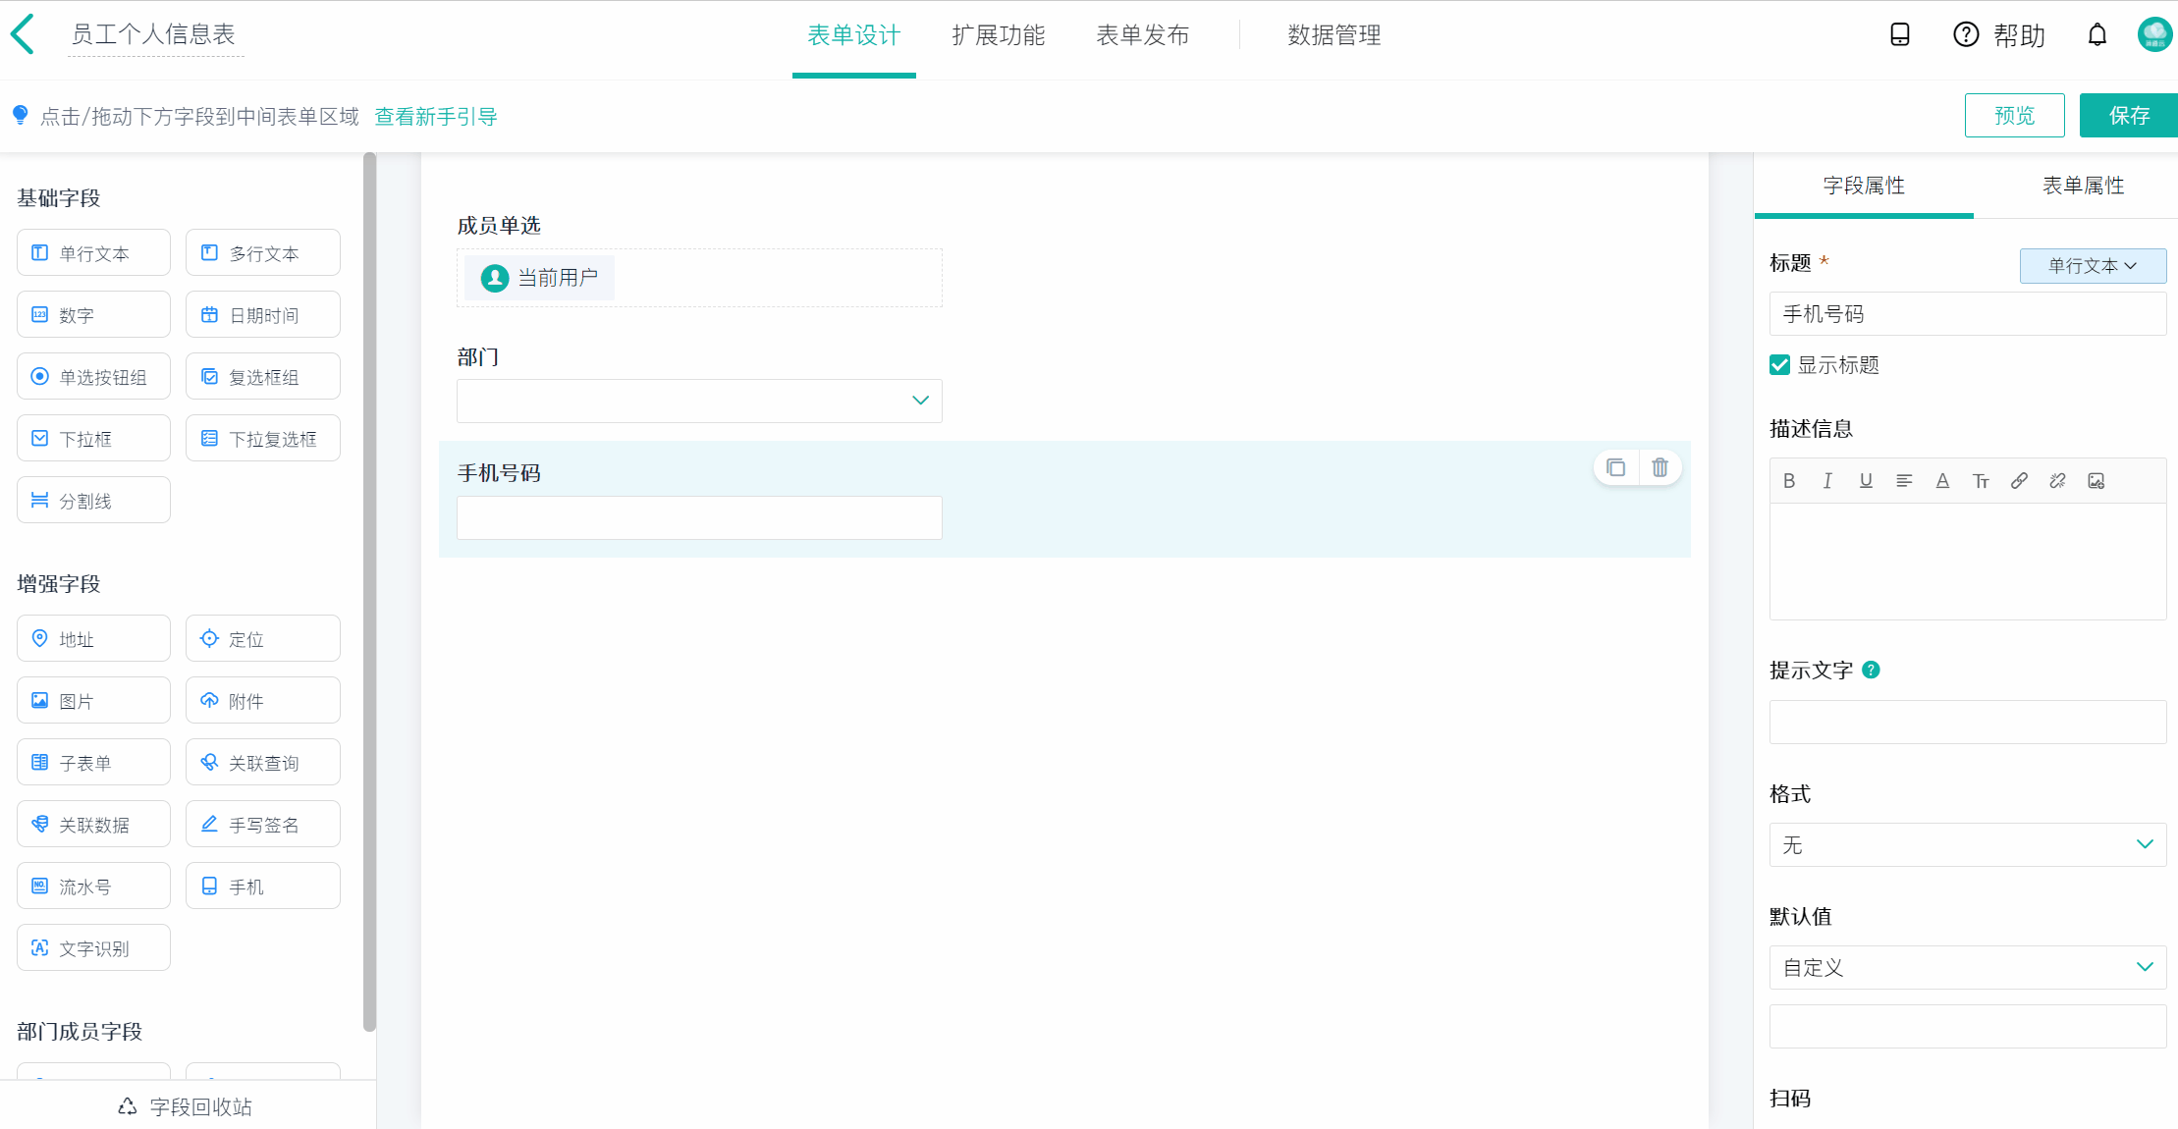Open the 查看新手引导 link
Viewport: 2178px width, 1129px height.
point(436,117)
